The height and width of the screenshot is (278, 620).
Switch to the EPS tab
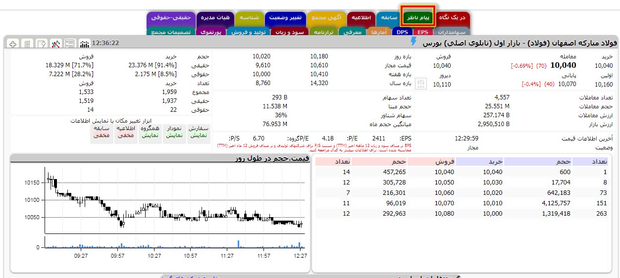422,32
